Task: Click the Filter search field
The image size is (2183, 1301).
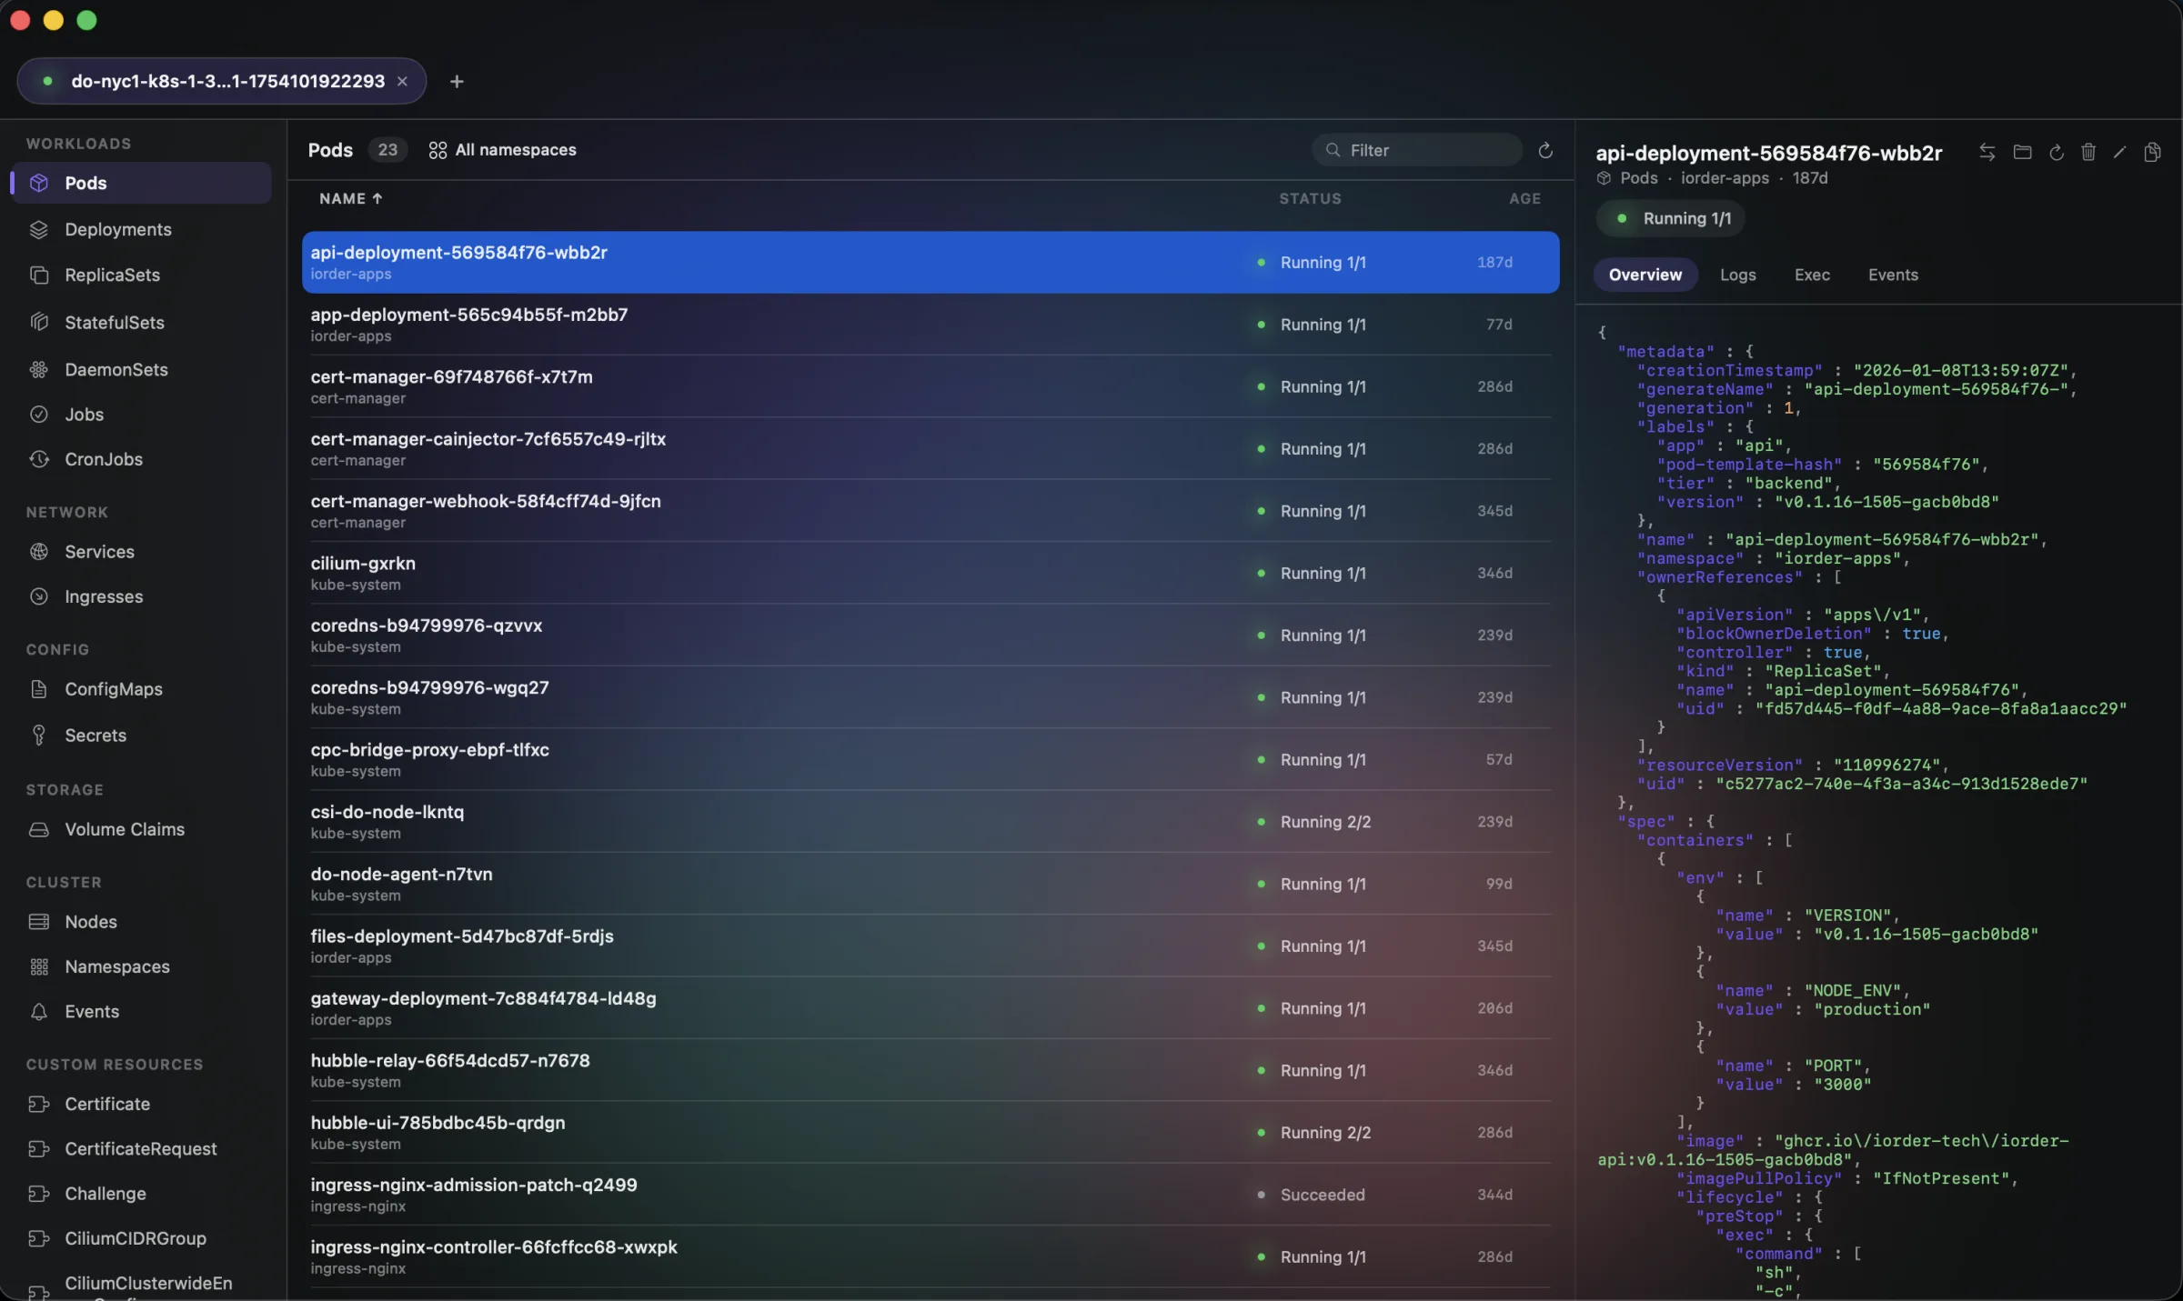Action: click(1416, 151)
